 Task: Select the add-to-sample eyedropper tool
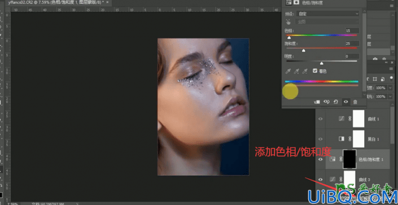click(x=296, y=72)
